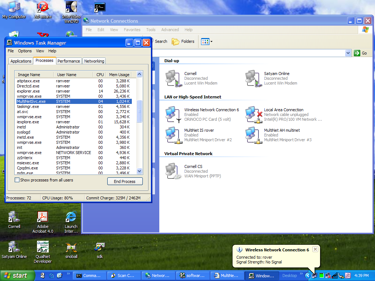The width and height of the screenshot is (375, 281).
Task: Select the MultiNet IS rover connection
Action: [x=172, y=135]
